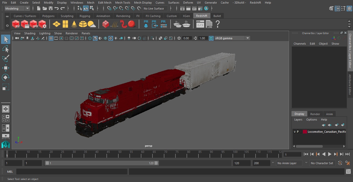Open the Redshift script window icon
The width and height of the screenshot is (353, 182).
200,24
